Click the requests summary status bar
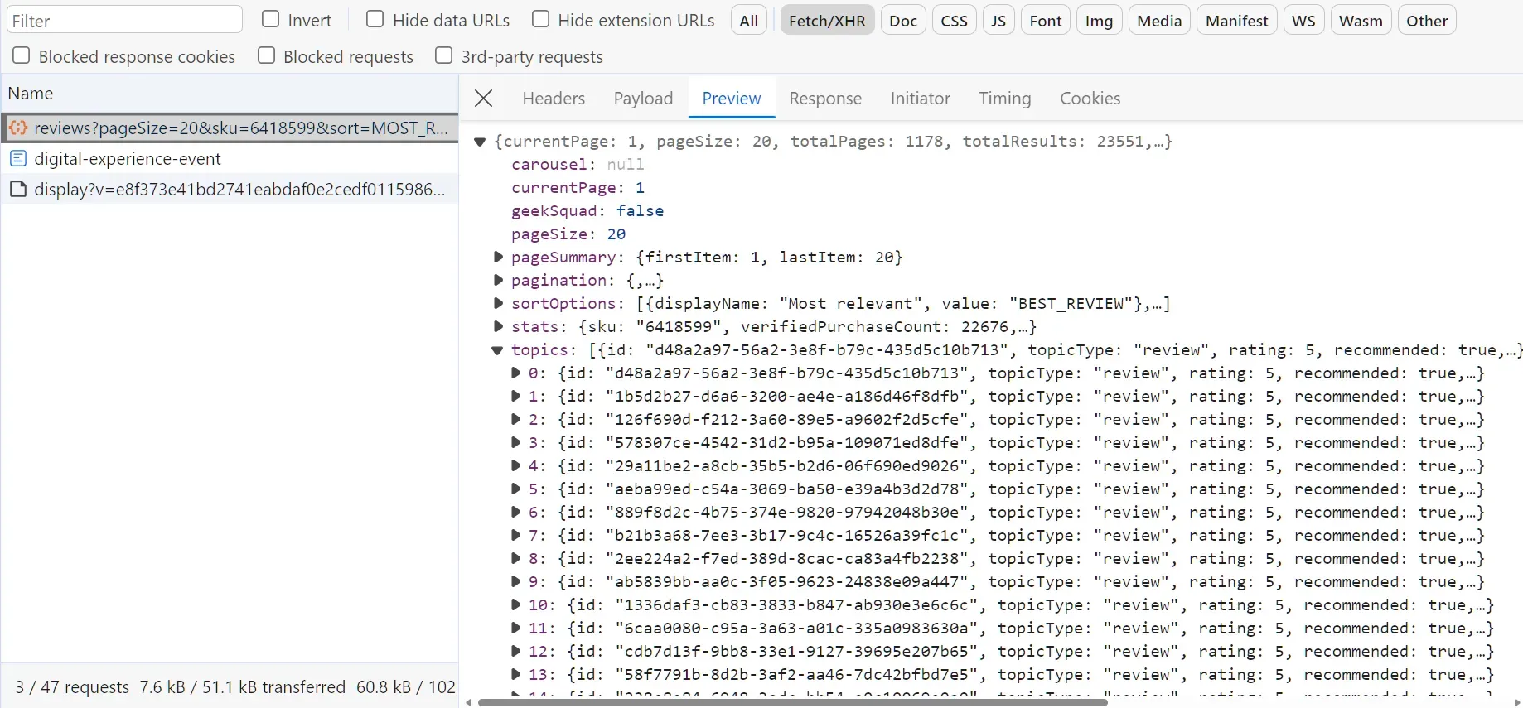This screenshot has height=708, width=1523. (230, 686)
